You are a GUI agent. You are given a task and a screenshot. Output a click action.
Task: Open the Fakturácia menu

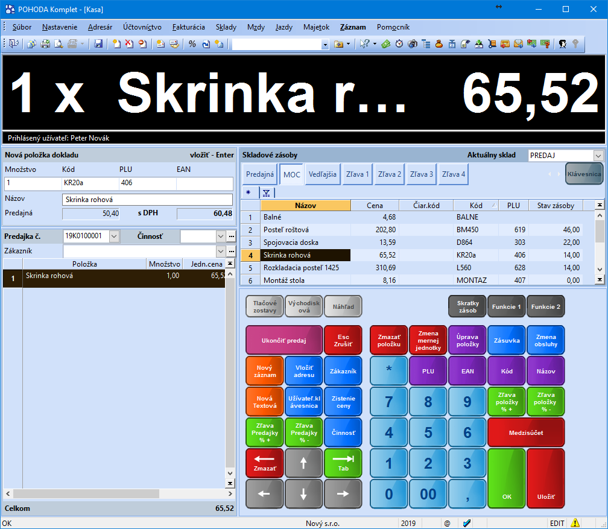pos(188,27)
